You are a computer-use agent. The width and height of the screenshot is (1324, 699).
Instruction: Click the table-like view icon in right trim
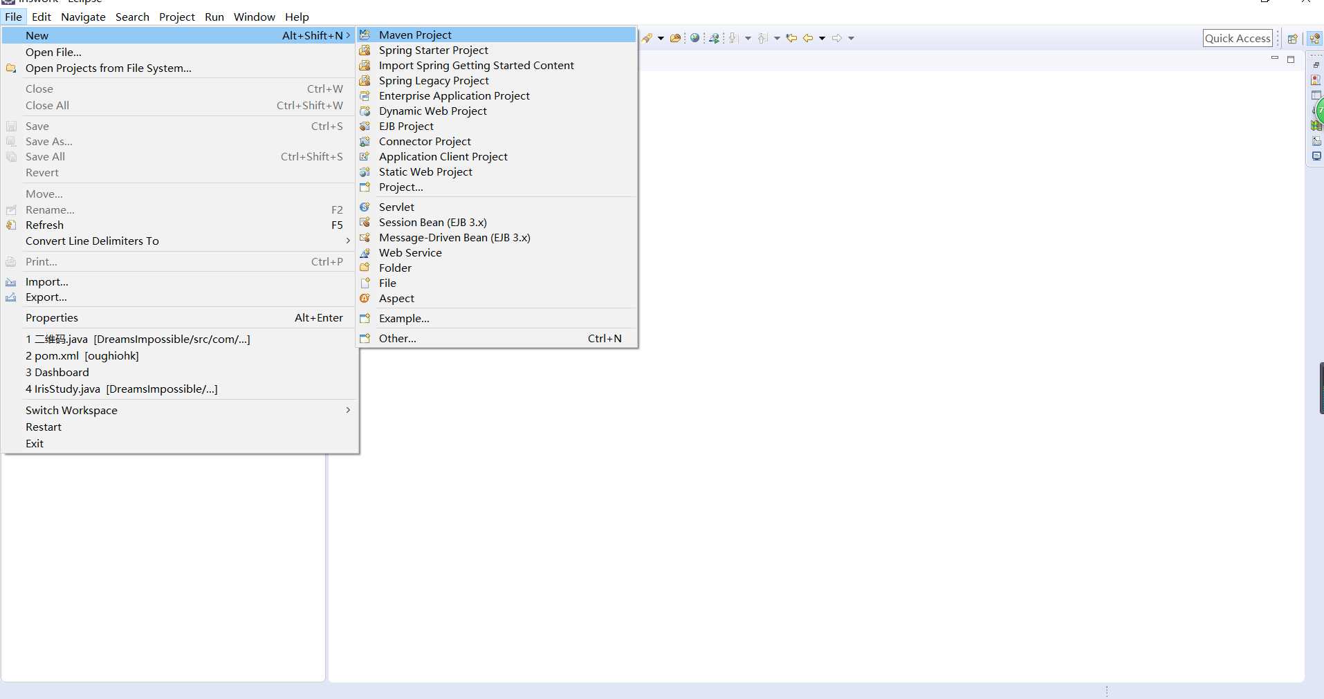click(1316, 95)
